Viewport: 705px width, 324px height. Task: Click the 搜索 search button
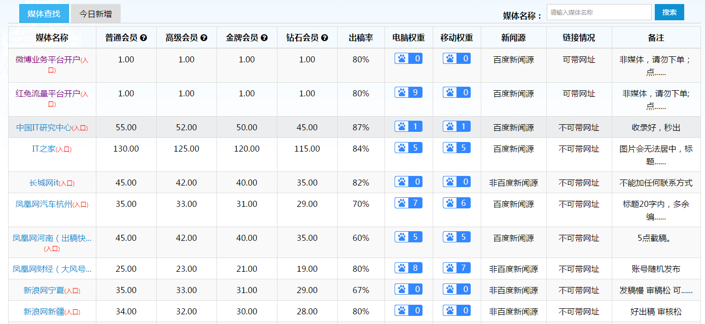point(669,12)
